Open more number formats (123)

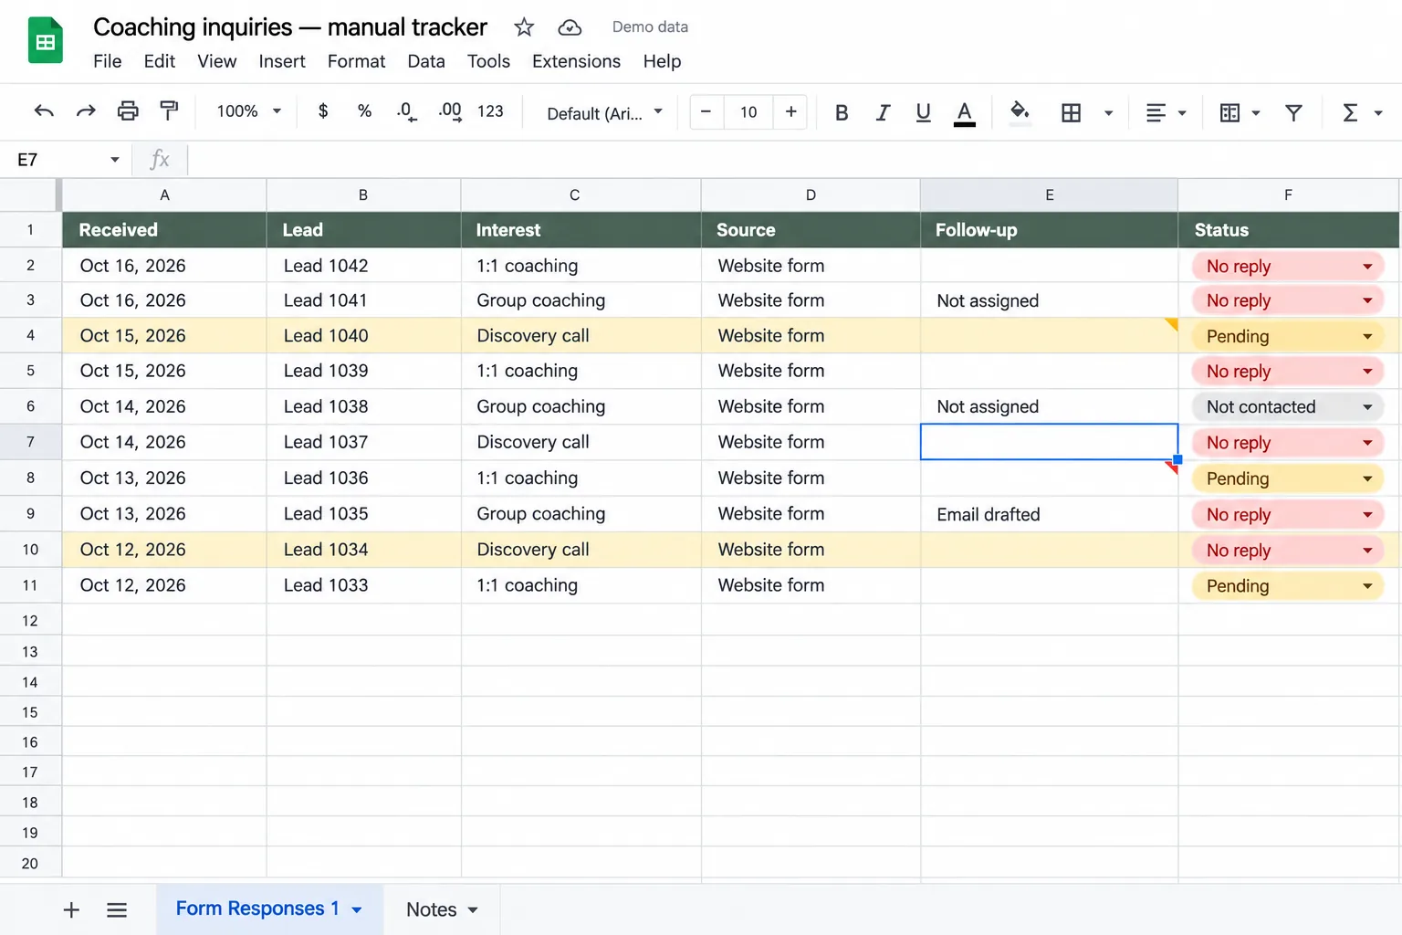coord(490,111)
